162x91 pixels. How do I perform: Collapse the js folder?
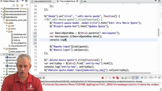pos(7,31)
